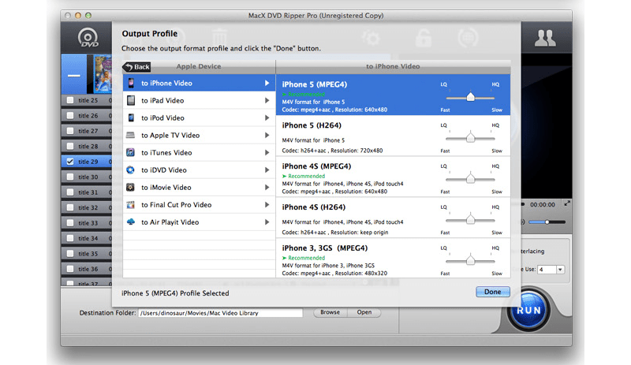The image size is (631, 365).
Task: Select to Apple TV Video category
Action: [200, 136]
